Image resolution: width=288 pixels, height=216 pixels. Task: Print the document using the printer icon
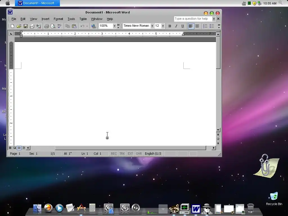[46, 26]
